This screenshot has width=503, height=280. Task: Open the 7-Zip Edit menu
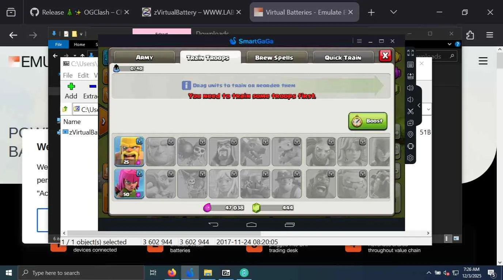click(83, 75)
